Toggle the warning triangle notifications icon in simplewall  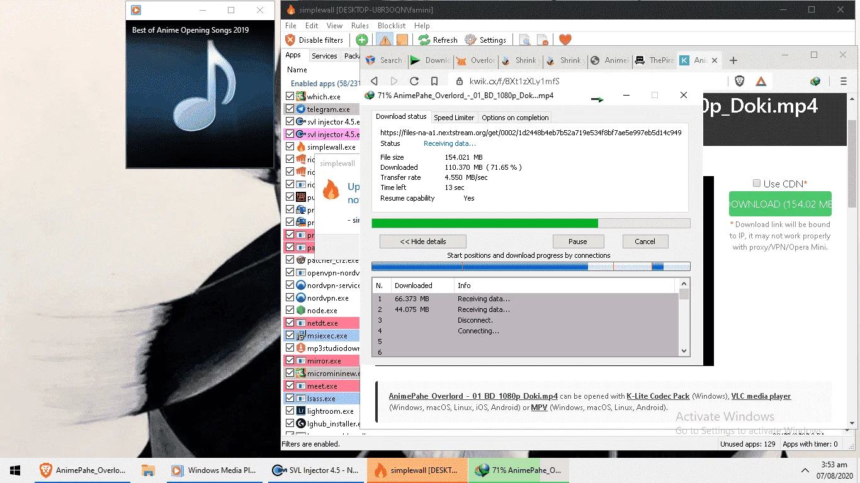coord(385,40)
